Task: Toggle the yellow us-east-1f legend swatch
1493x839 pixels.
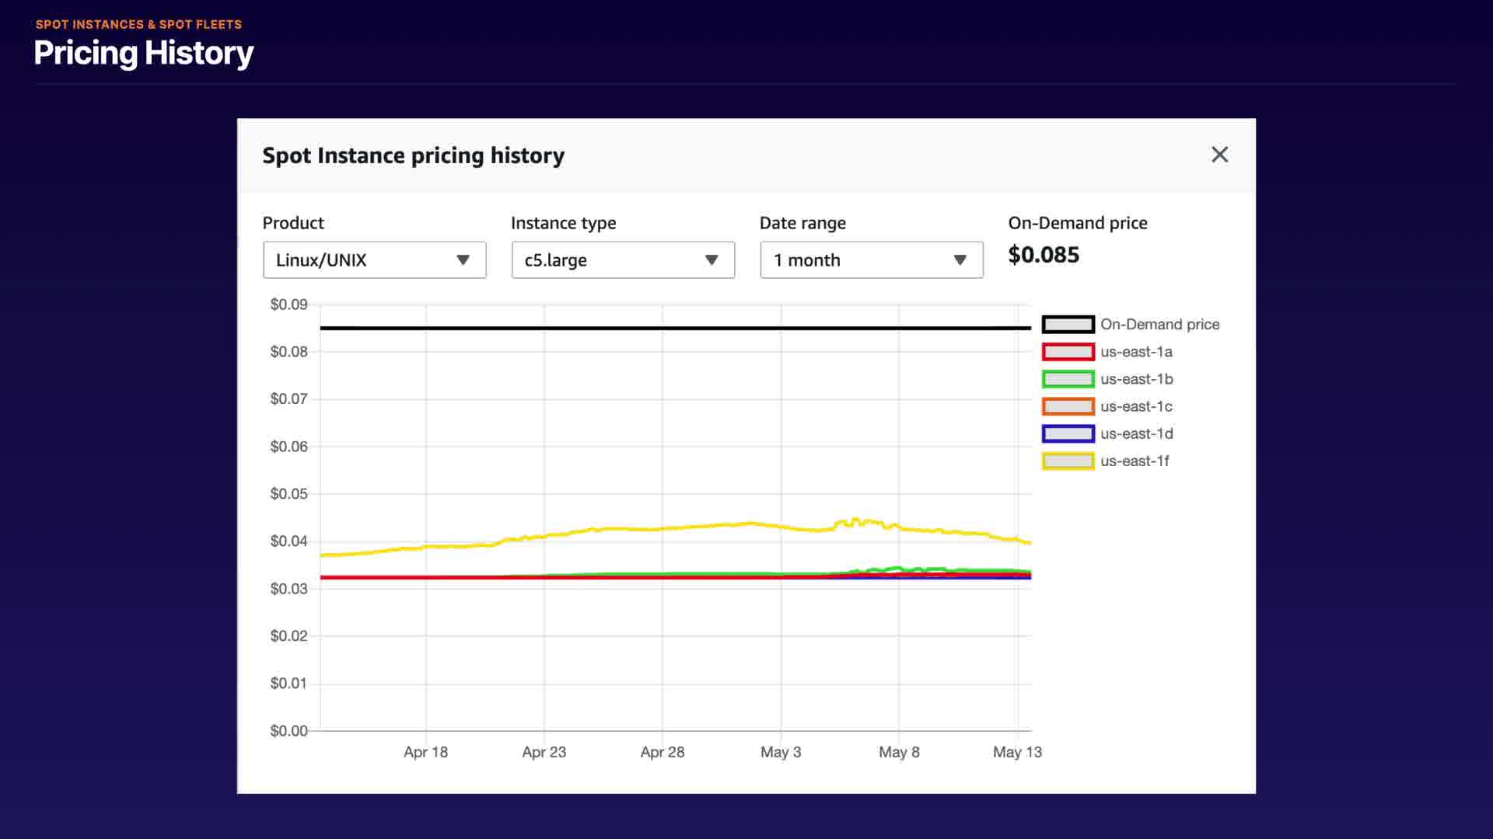Action: [x=1068, y=461]
